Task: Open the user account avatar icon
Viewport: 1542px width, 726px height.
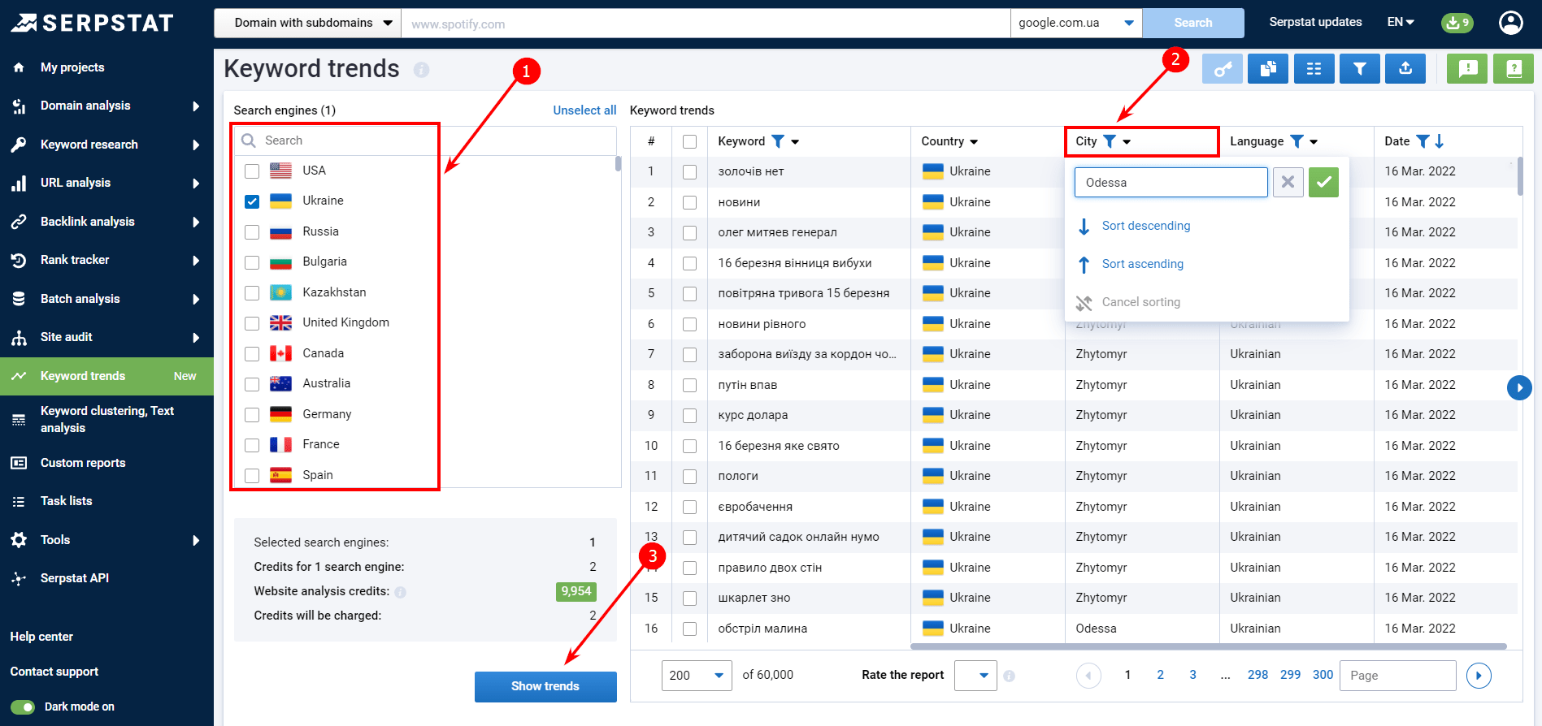Action: 1511,23
